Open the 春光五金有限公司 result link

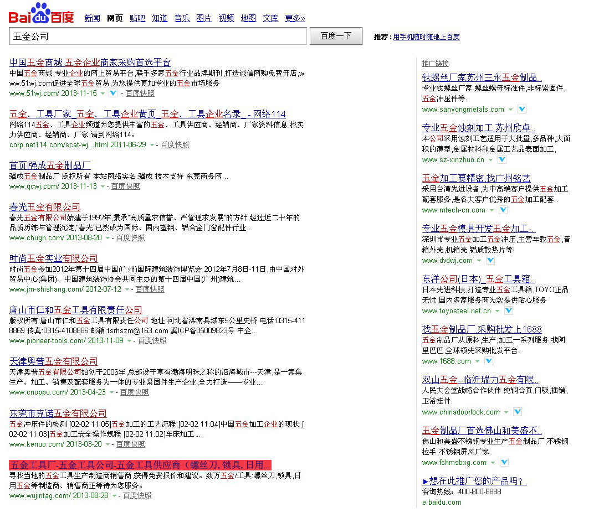pyautogui.click(x=45, y=207)
